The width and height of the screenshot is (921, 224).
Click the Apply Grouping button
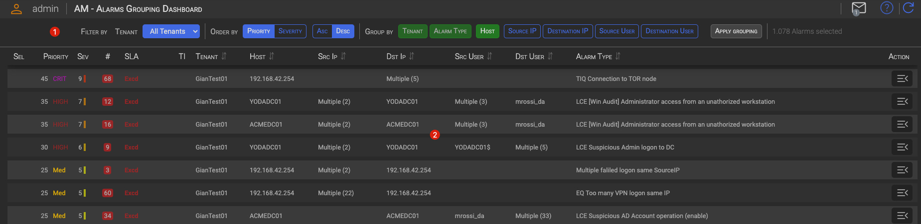point(736,31)
